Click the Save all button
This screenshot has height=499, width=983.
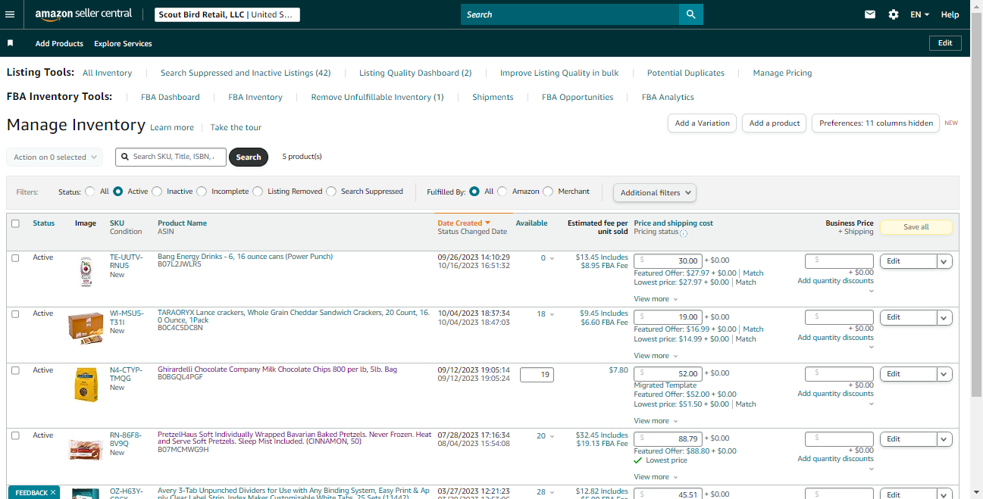[x=916, y=227]
